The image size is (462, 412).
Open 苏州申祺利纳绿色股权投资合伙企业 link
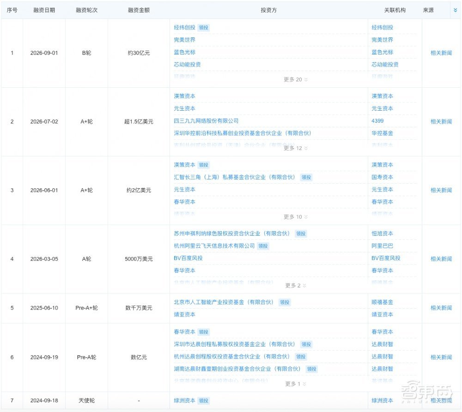(x=231, y=233)
